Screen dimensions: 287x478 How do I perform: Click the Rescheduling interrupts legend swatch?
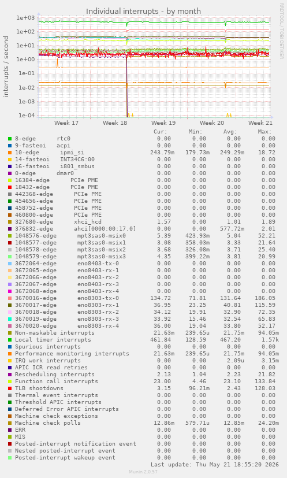(10, 375)
